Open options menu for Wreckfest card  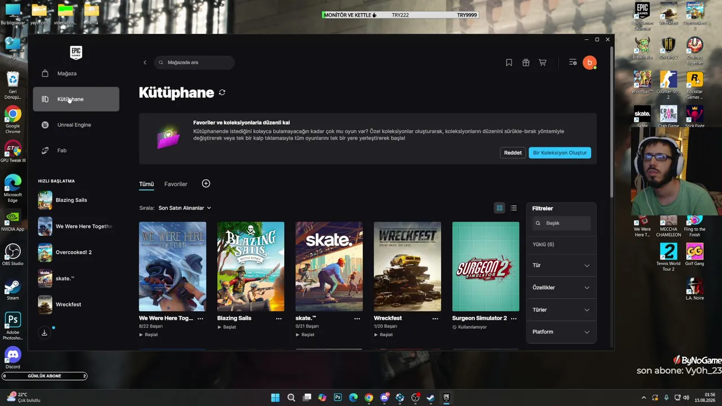click(435, 319)
